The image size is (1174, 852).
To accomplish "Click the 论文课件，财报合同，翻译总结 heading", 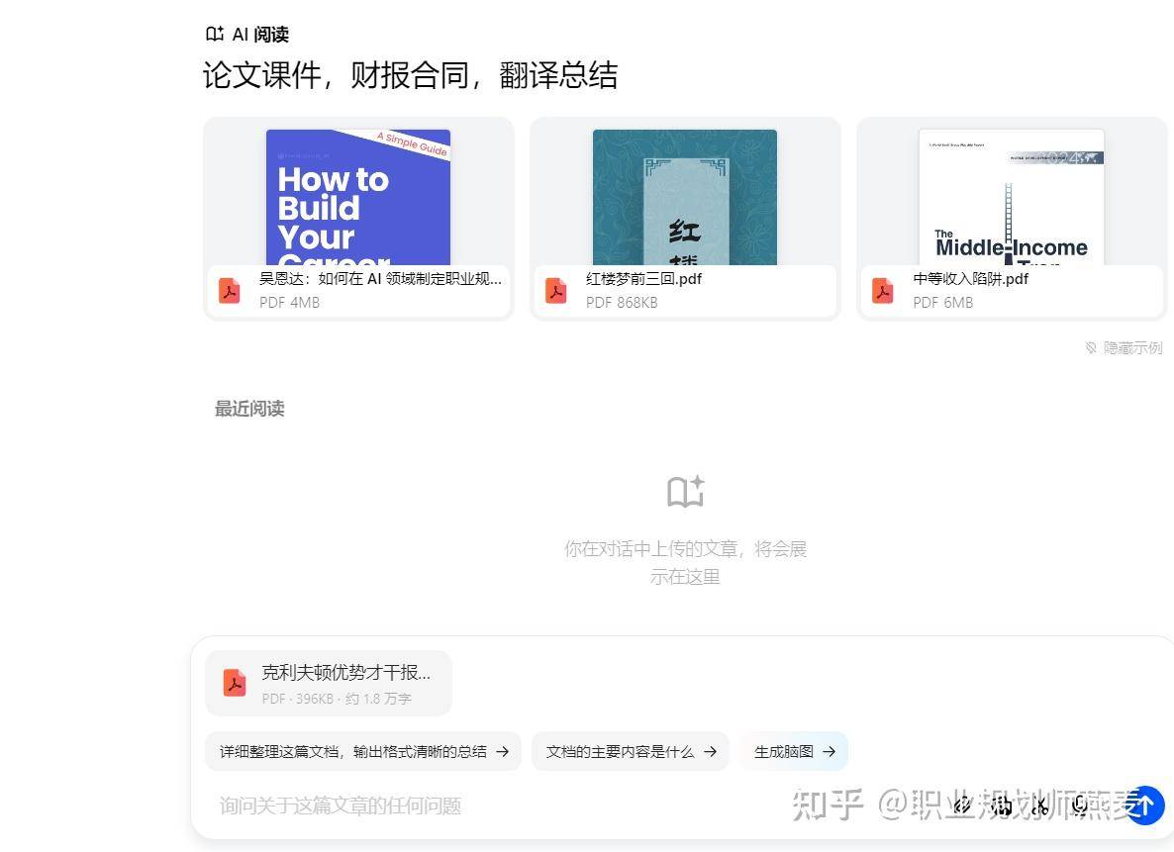I will (410, 75).
